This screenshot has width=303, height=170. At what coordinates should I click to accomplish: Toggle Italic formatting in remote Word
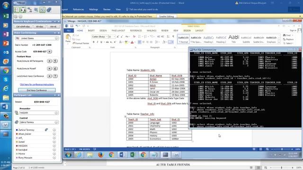(x=98, y=42)
